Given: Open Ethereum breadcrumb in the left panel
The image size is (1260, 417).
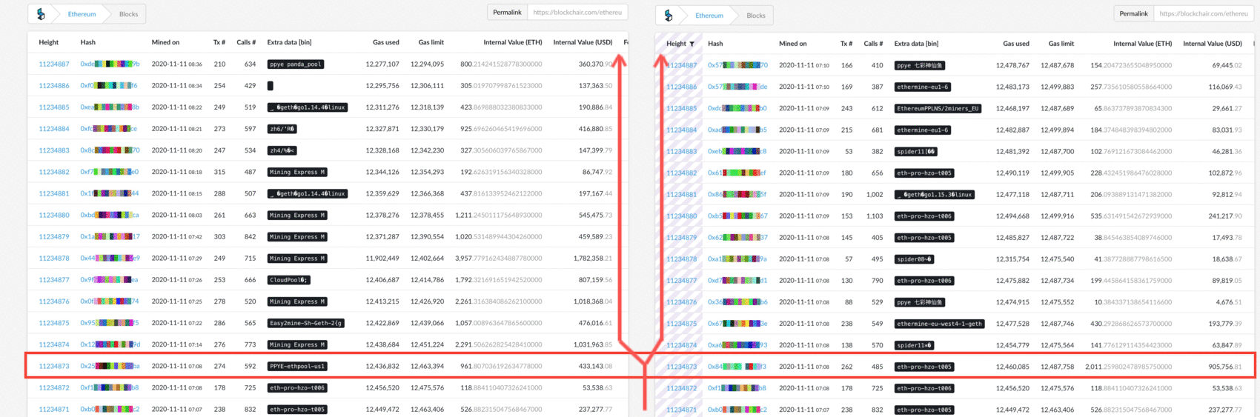Looking at the screenshot, I should coord(82,14).
